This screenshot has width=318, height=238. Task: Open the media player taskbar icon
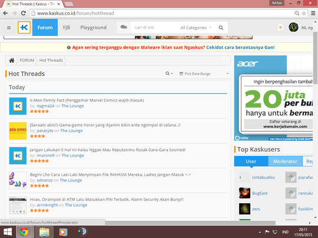(x=63, y=232)
